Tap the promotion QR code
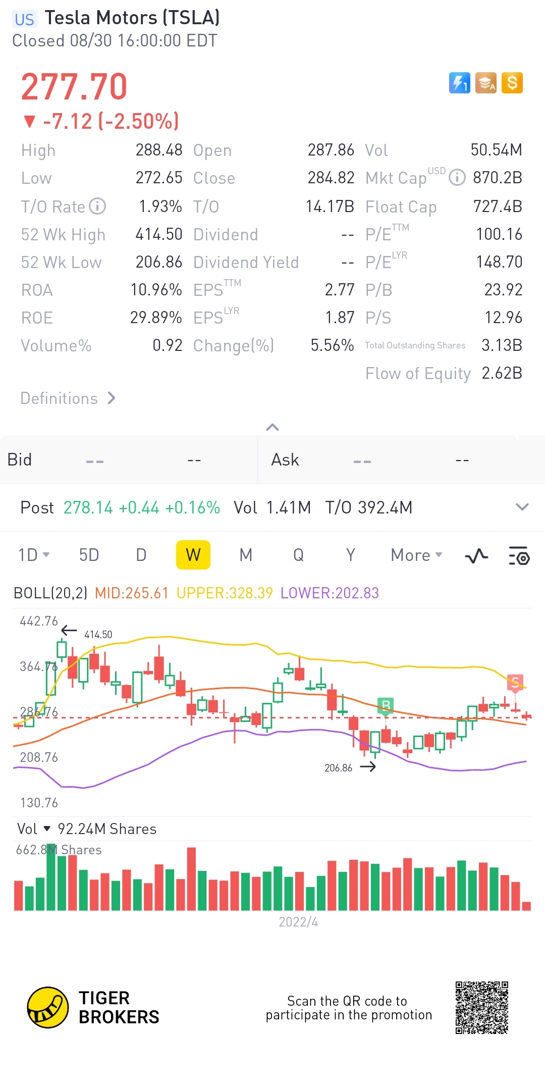This screenshot has height=1084, width=545. 481,1008
